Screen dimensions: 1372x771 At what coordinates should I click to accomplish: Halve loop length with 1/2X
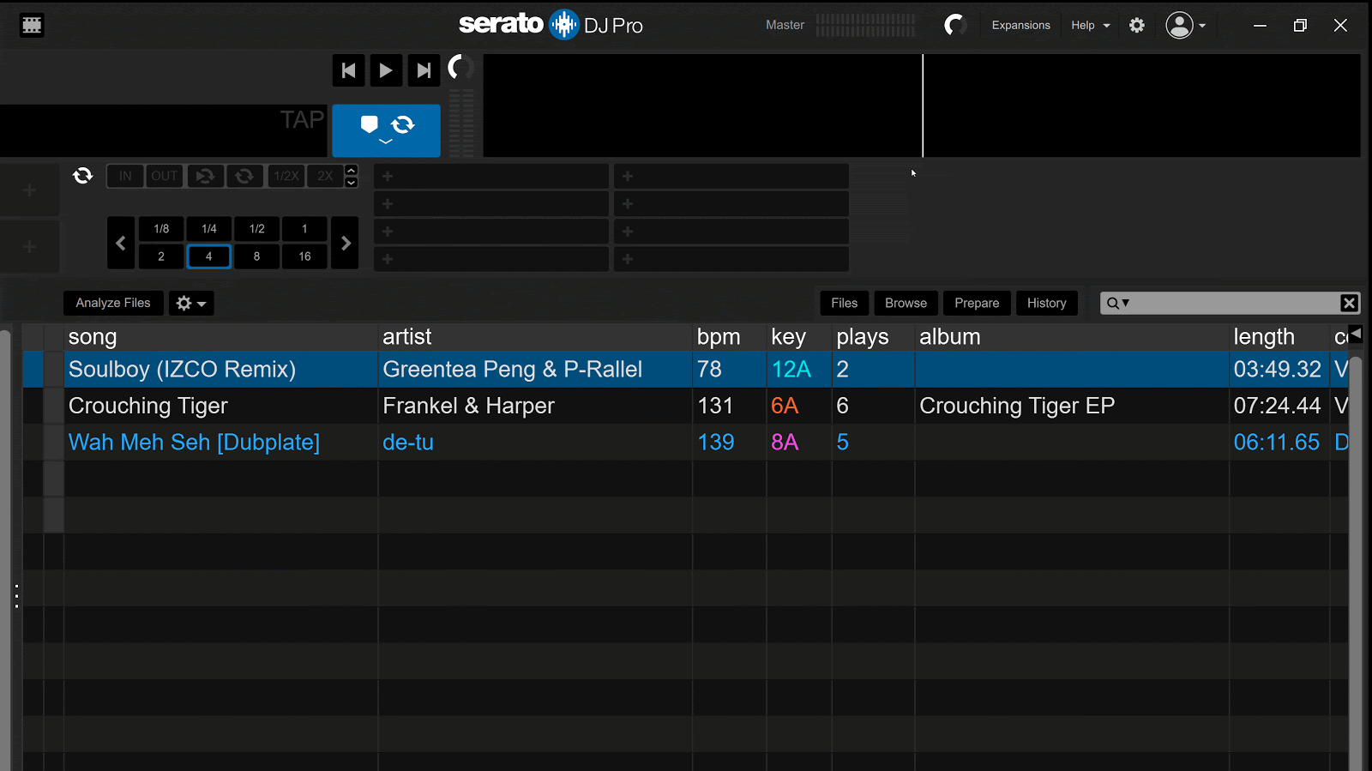coord(286,176)
